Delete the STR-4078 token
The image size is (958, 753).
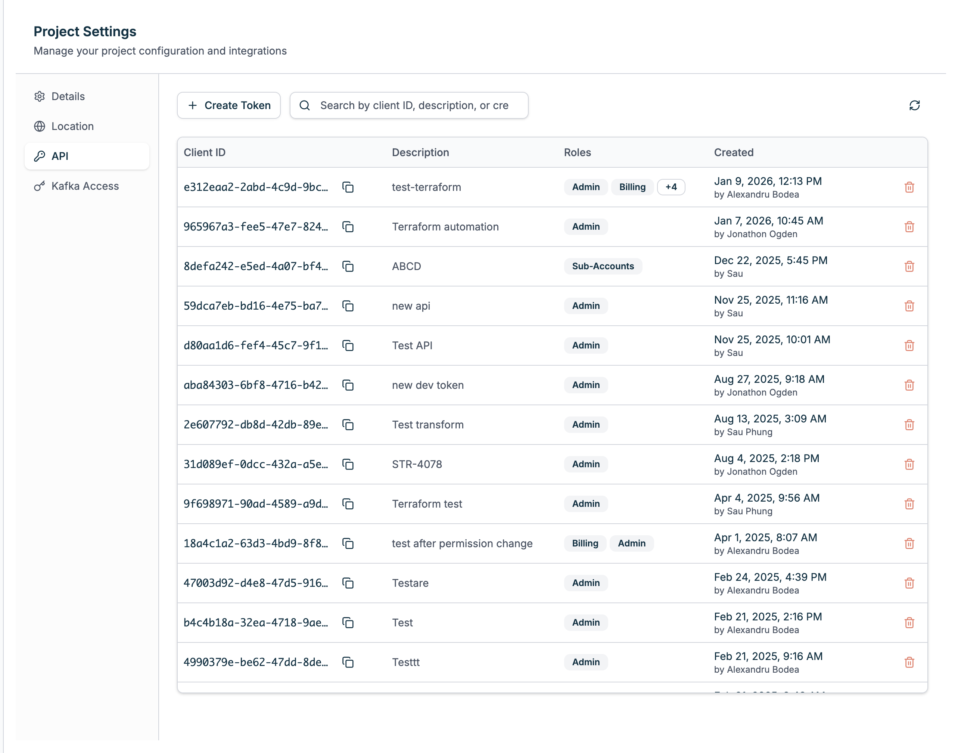click(x=909, y=464)
